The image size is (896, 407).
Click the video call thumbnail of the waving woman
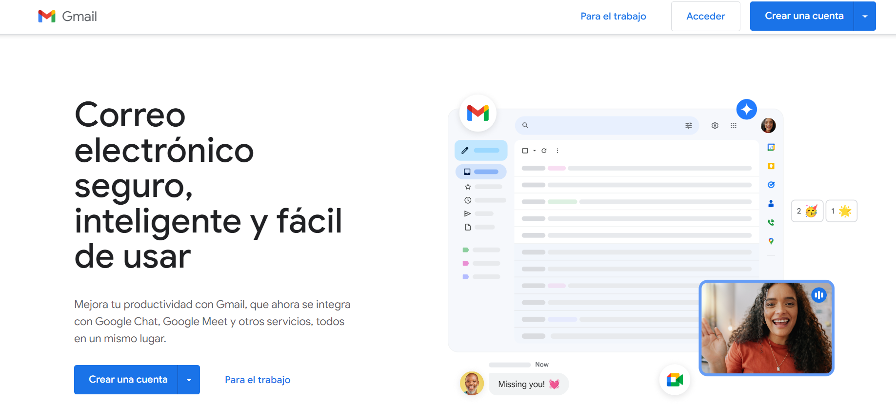coord(766,328)
